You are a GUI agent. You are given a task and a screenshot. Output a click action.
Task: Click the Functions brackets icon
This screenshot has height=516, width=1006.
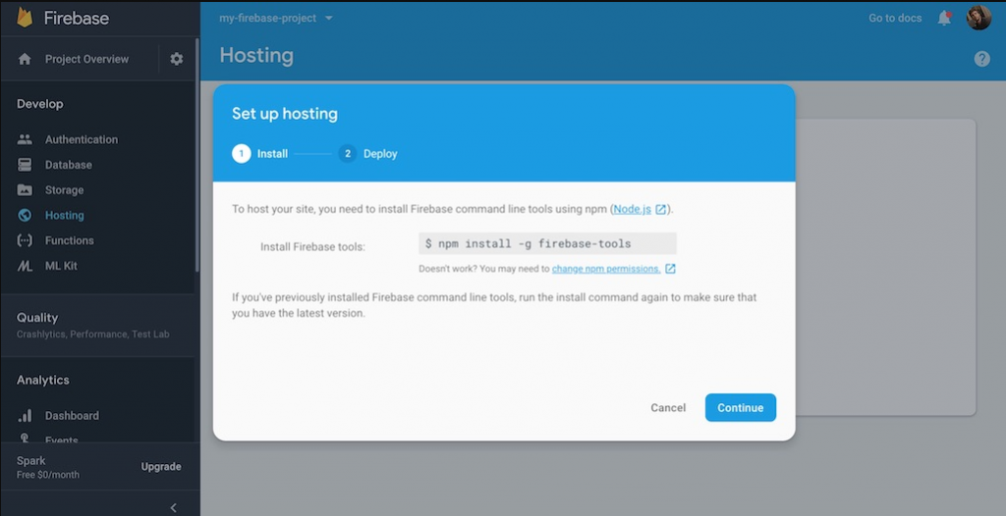click(x=25, y=240)
